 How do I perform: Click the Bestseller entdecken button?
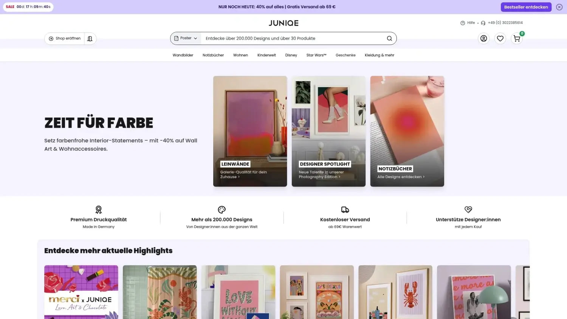pos(526,7)
